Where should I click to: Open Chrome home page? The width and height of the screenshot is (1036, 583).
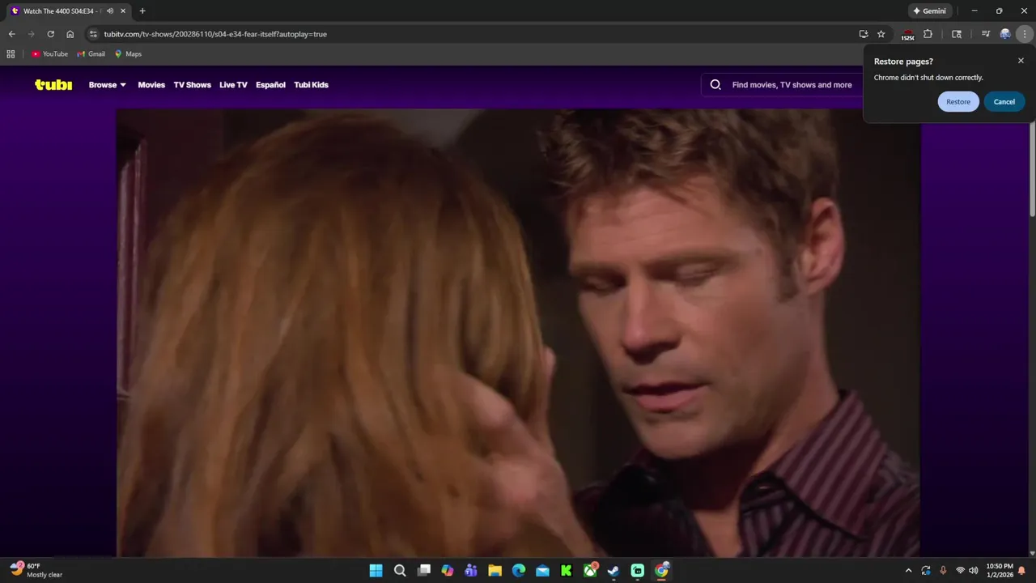click(70, 34)
